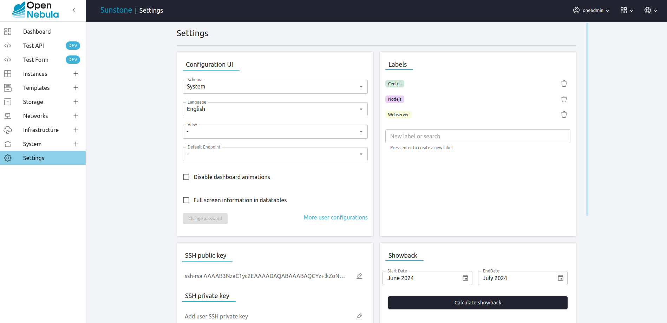This screenshot has height=323, width=667.
Task: Select Settings in the sidebar
Action: point(43,158)
